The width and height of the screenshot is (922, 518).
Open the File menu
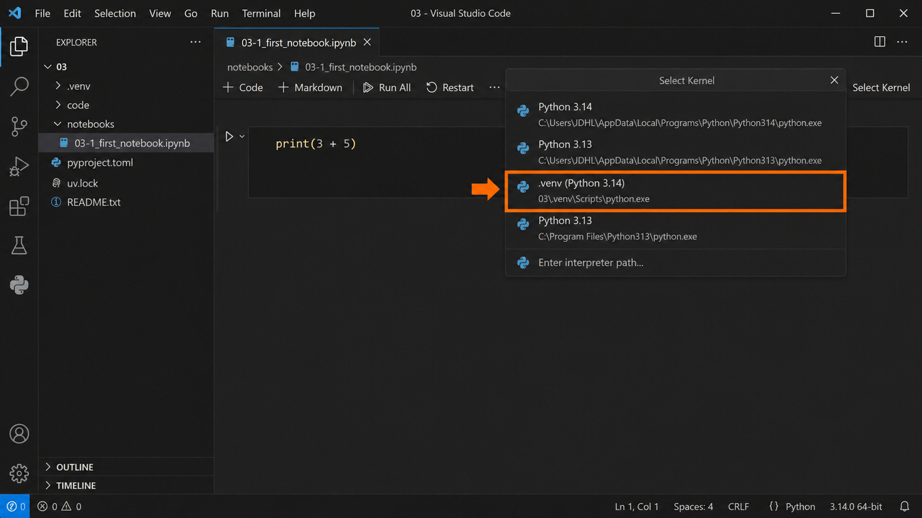point(43,13)
